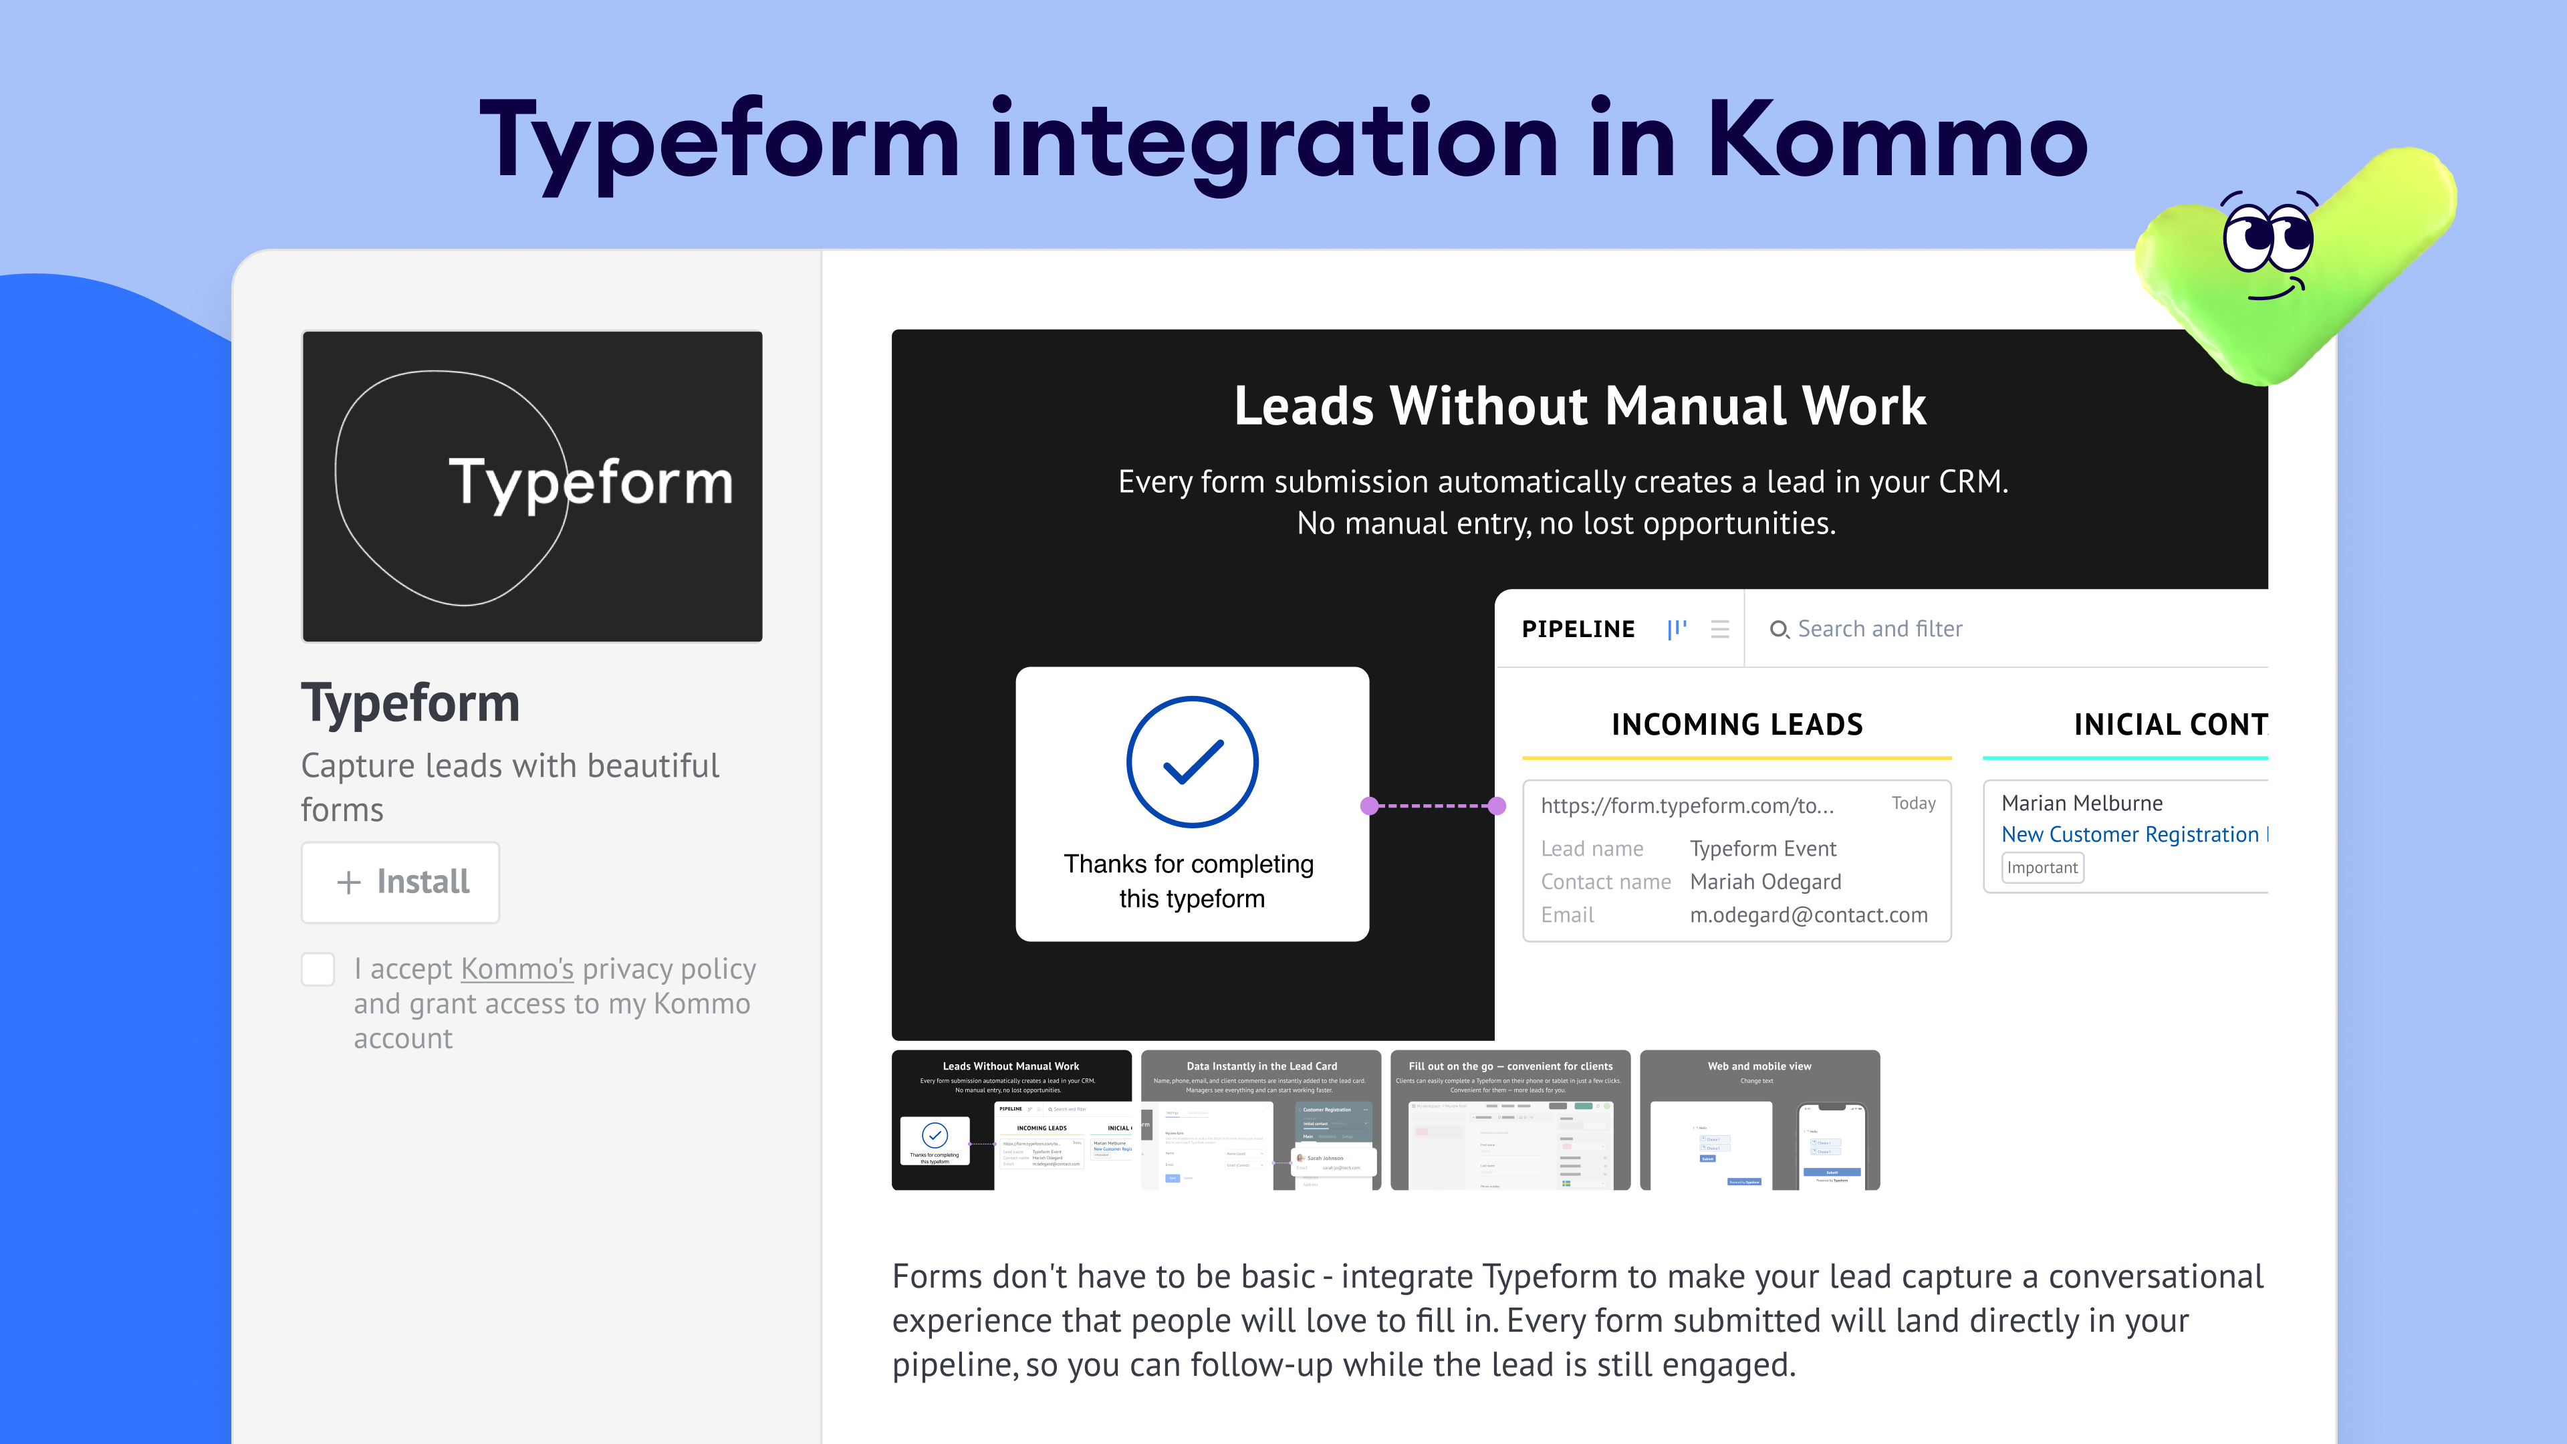Open the Fill out on the go thumbnail
The height and width of the screenshot is (1444, 2567).
click(1509, 1119)
